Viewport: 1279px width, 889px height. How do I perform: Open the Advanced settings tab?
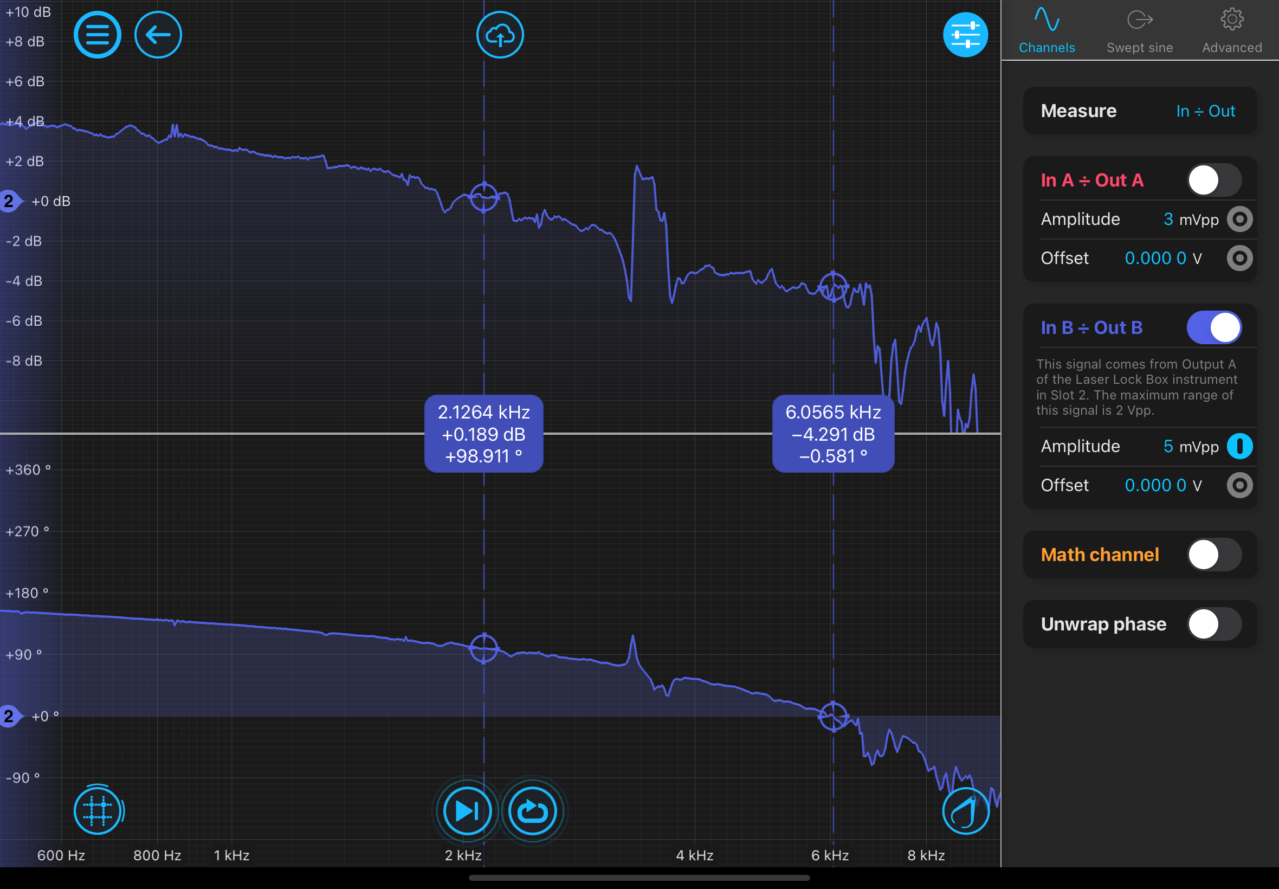pyautogui.click(x=1232, y=31)
